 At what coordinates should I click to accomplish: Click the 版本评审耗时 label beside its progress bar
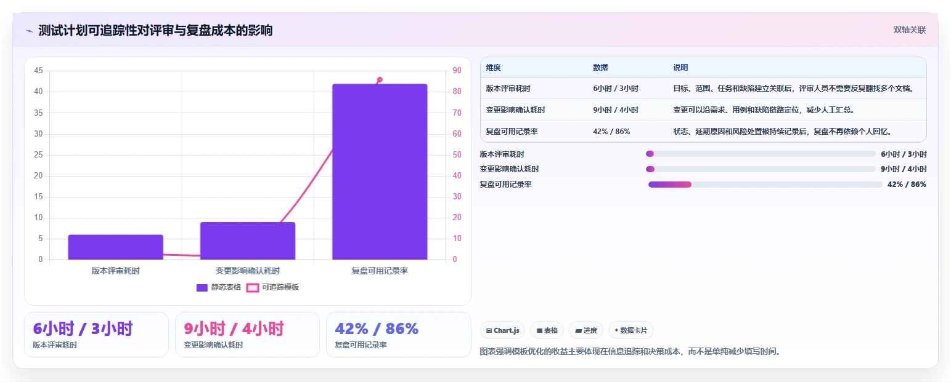click(x=502, y=154)
